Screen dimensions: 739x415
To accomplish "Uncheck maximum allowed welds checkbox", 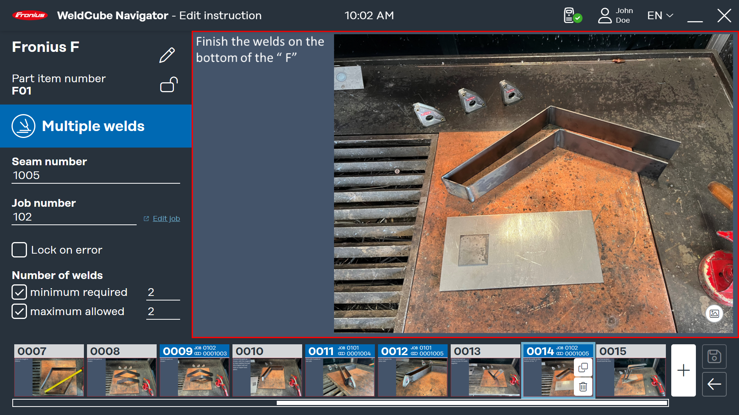I will tap(19, 311).
